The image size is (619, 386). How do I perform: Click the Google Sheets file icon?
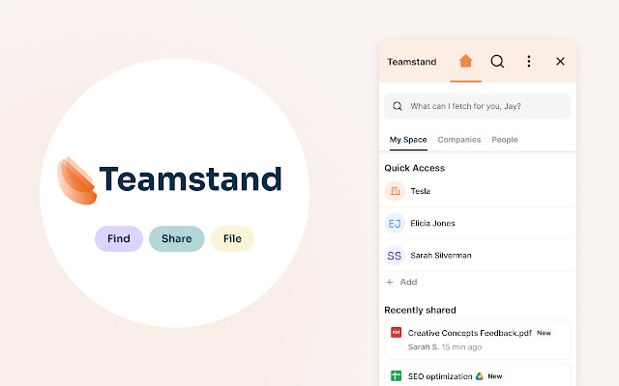click(x=396, y=375)
